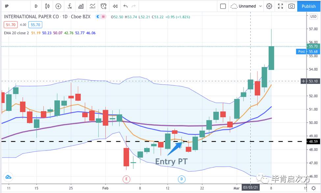Click the INTERNATIONAL PAPER CO symbol title
321x193 pixels.
coord(31,16)
